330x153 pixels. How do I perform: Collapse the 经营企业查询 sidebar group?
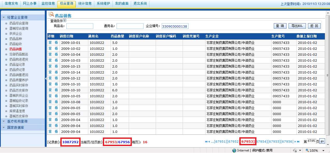coord(23,17)
